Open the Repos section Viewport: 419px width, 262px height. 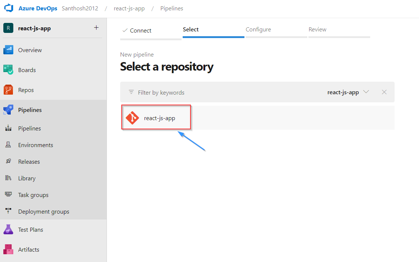pyautogui.click(x=26, y=90)
